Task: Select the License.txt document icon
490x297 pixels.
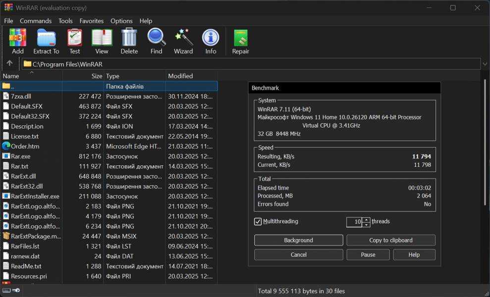Action: point(6,136)
